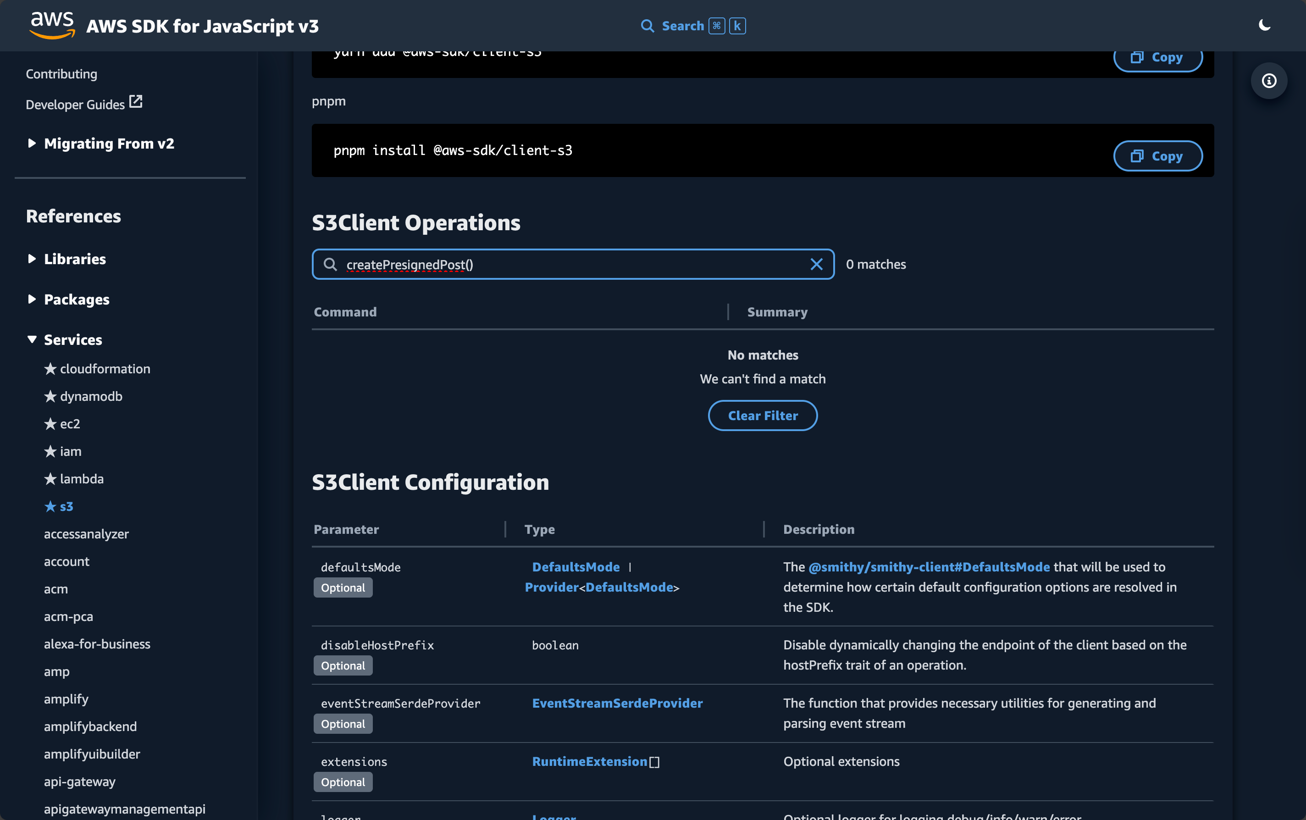Open the info circle panel button
1306x820 pixels.
coord(1268,81)
